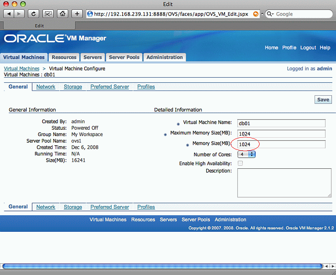Click the Memory Size(MB) input field
Viewport: 336px width, 275px height.
click(x=281, y=144)
